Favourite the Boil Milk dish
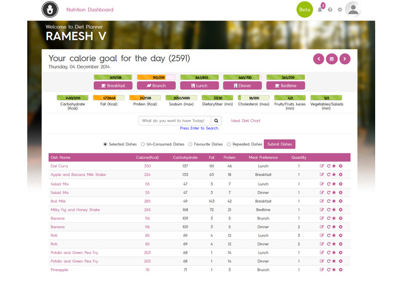The width and height of the screenshot is (403, 286). click(x=334, y=201)
